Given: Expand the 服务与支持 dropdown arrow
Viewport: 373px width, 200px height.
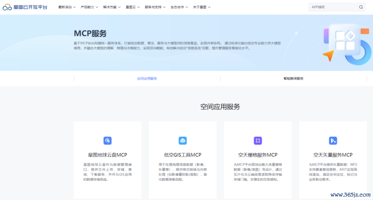Looking at the screenshot, I should tap(164, 7).
